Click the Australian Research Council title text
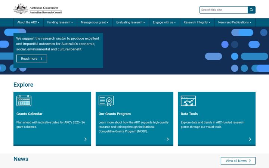 pos(46,12)
